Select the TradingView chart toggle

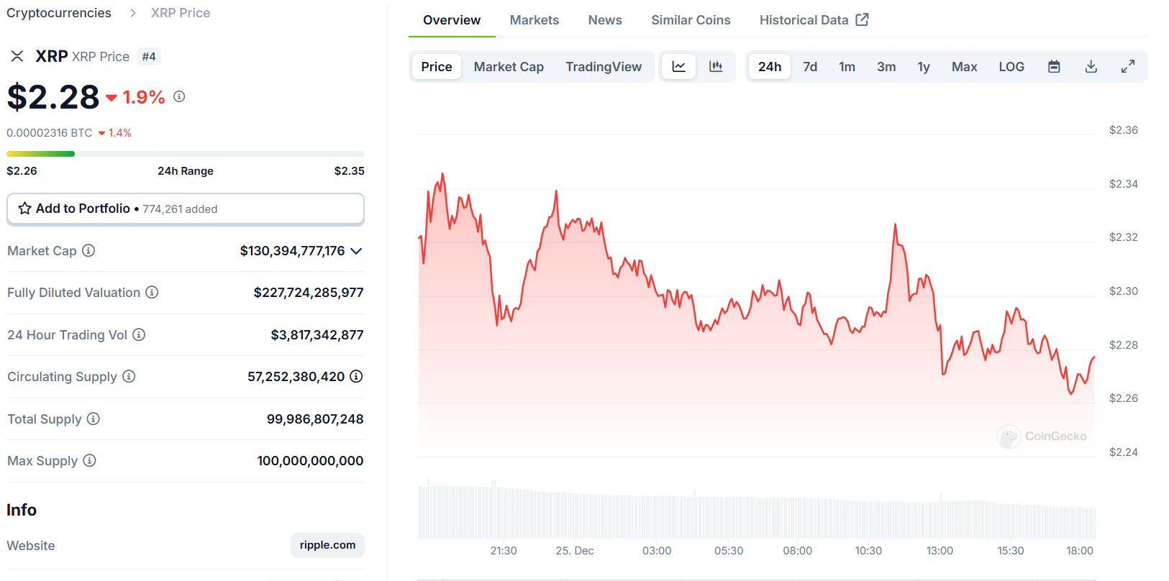pos(604,67)
